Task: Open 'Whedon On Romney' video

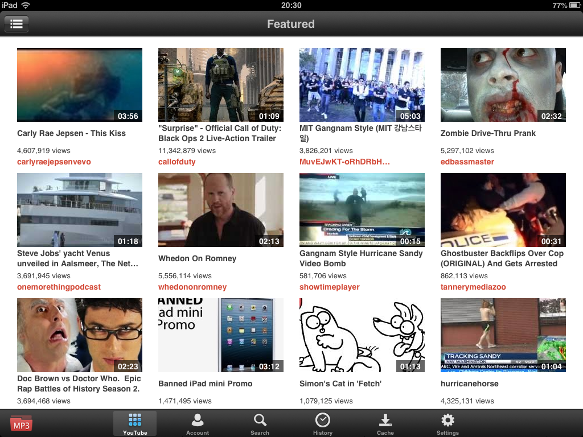Action: click(x=220, y=209)
